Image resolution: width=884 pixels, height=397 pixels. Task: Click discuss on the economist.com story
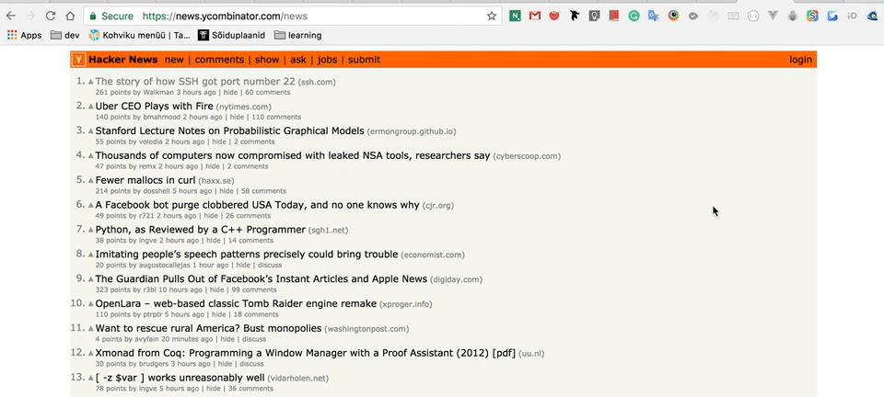268,266
